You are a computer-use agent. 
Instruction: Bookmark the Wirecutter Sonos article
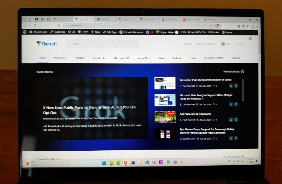tap(236, 86)
